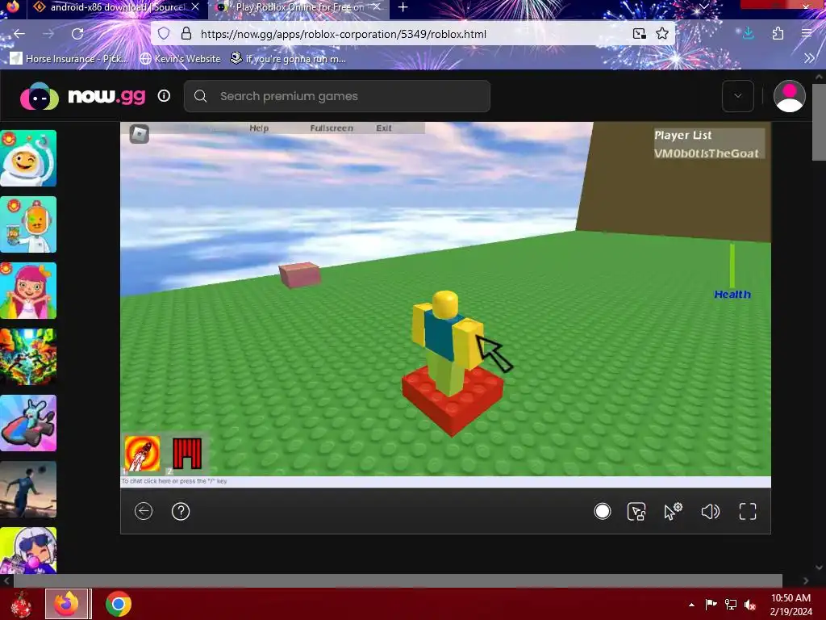The width and height of the screenshot is (826, 620).
Task: Open Kevin's Website bookmark
Action: point(180,58)
